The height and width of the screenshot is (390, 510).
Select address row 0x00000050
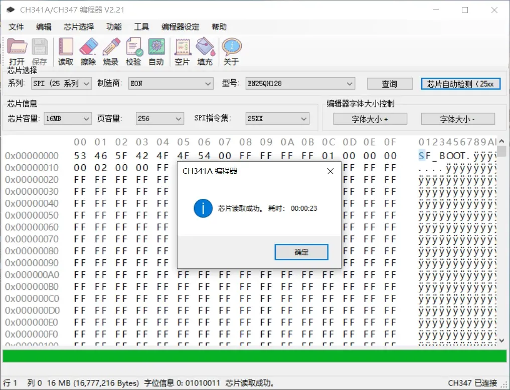coord(32,216)
